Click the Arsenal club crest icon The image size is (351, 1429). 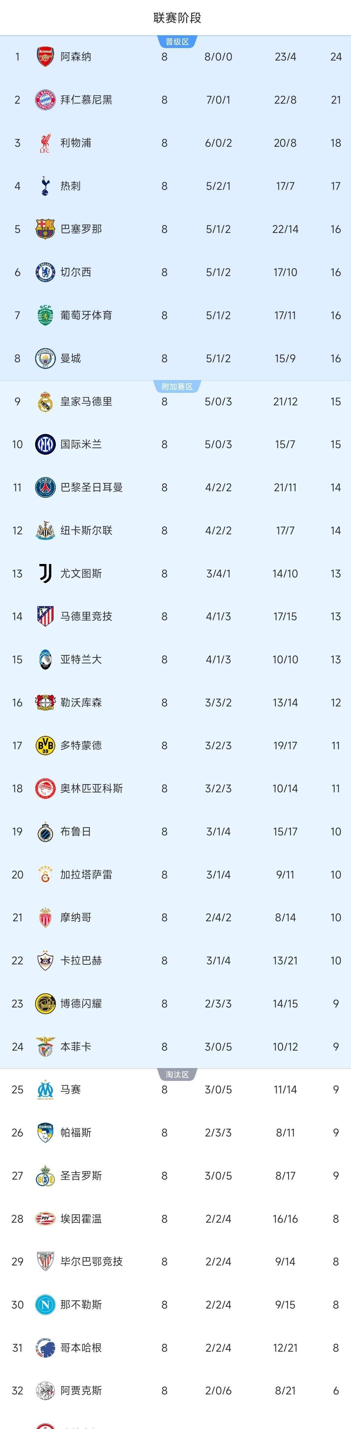click(45, 57)
